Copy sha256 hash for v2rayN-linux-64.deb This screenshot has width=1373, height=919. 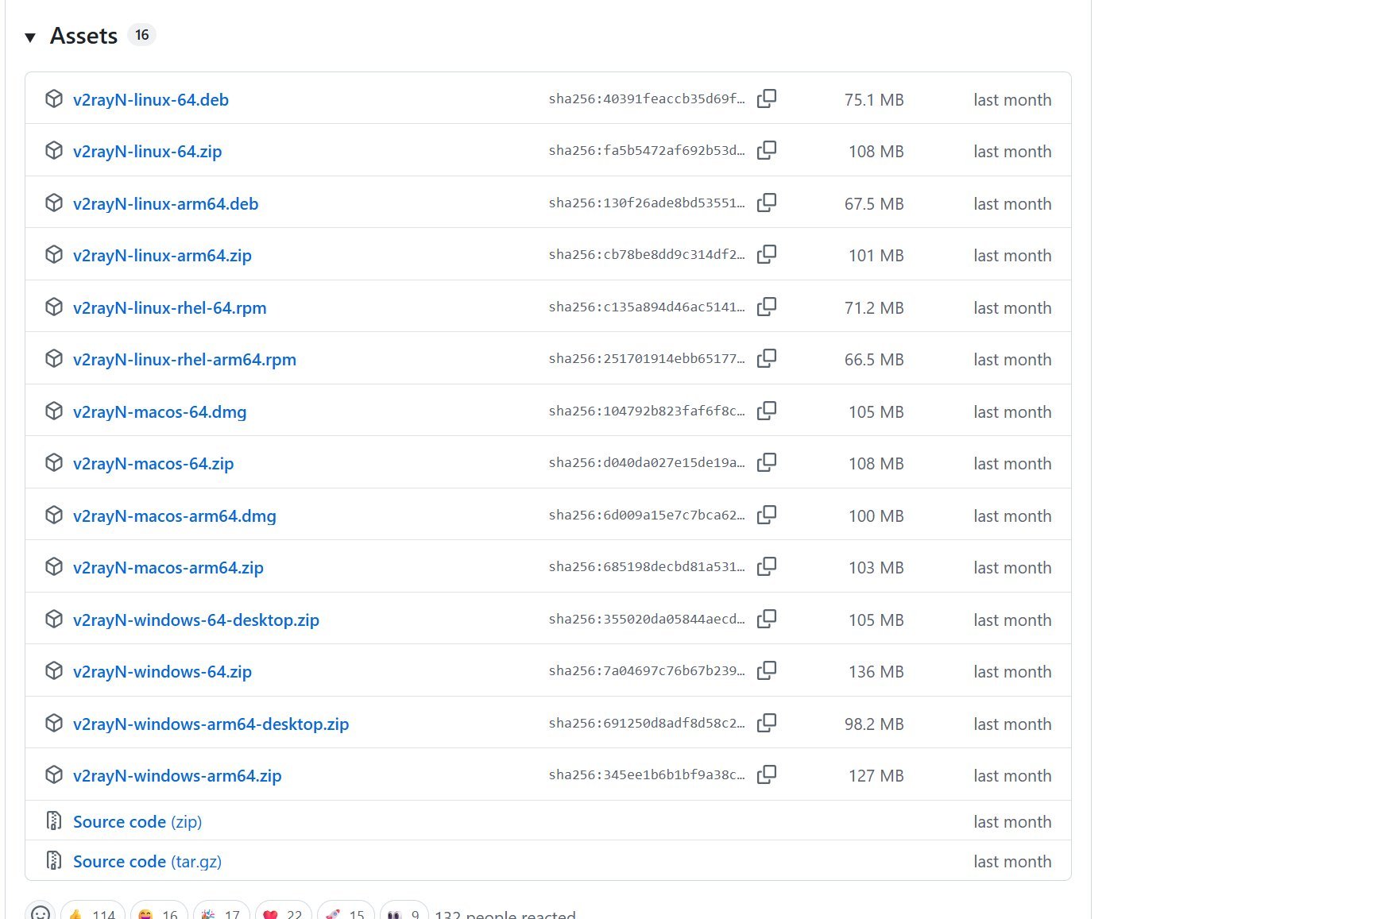point(767,98)
